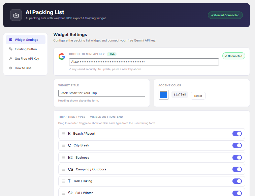Click the AI Packing List heading
Image resolution: width=255 pixels, height=196 pixels.
[45, 12]
